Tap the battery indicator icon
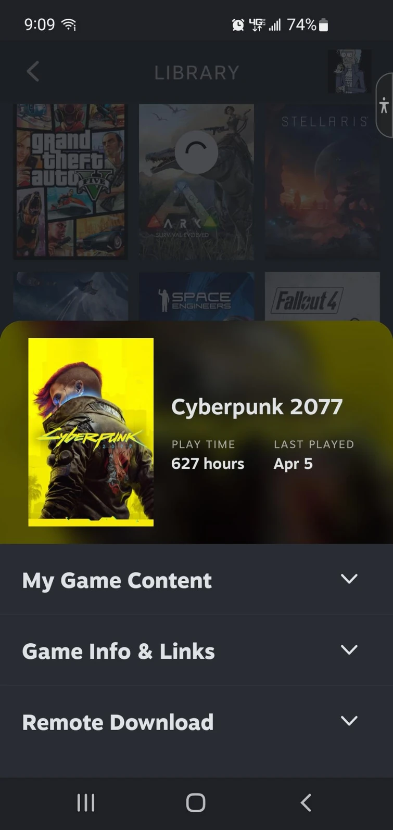Image resolution: width=393 pixels, height=830 pixels. click(x=323, y=24)
